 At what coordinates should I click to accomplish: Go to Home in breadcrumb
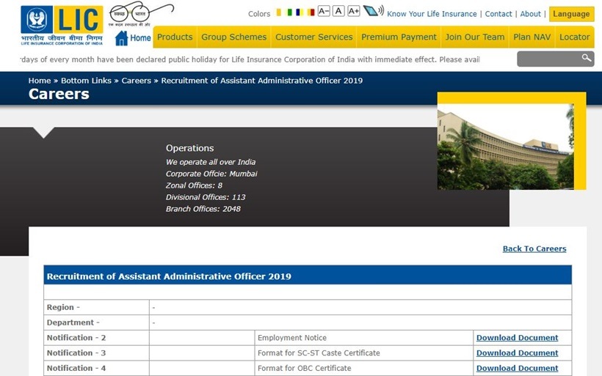40,81
